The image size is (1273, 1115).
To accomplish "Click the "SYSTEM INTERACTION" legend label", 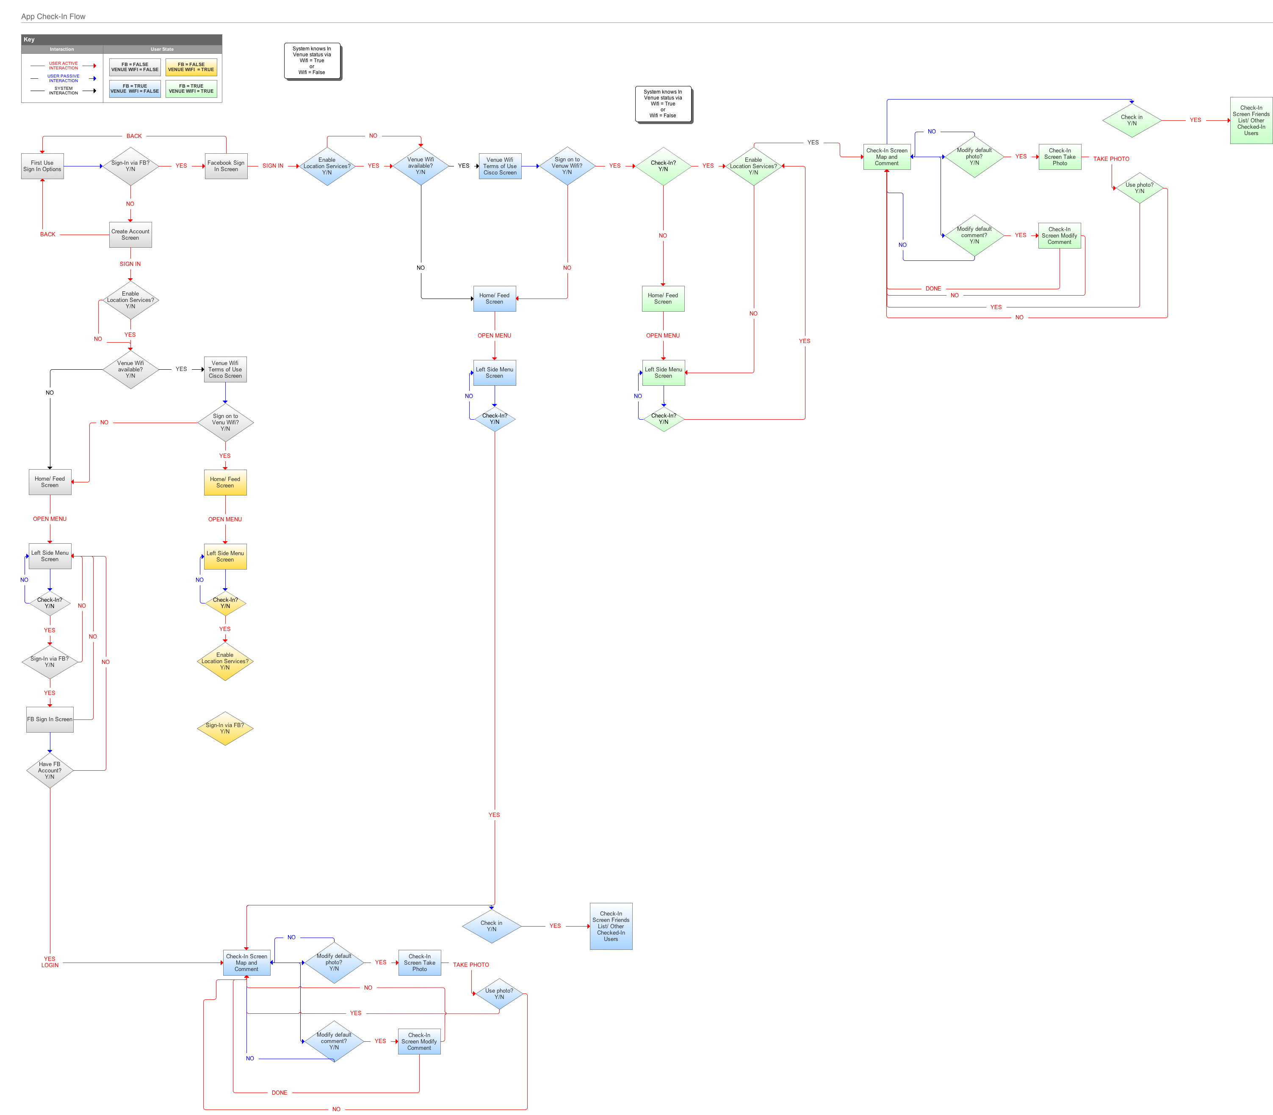I will (x=64, y=91).
